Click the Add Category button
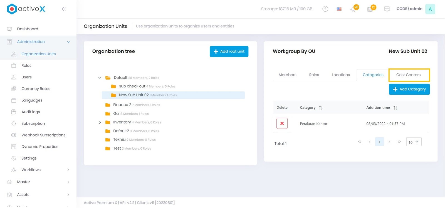The height and width of the screenshot is (208, 445). point(409,89)
